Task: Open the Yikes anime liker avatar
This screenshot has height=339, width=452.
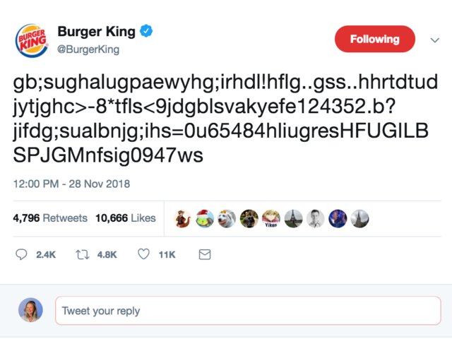Action: pyautogui.click(x=271, y=218)
